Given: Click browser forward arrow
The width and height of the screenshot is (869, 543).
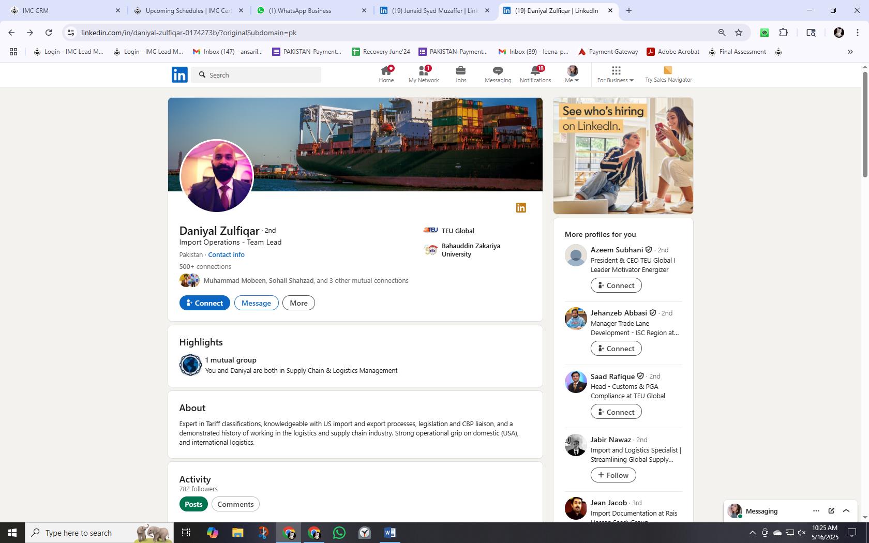Looking at the screenshot, I should point(30,33).
